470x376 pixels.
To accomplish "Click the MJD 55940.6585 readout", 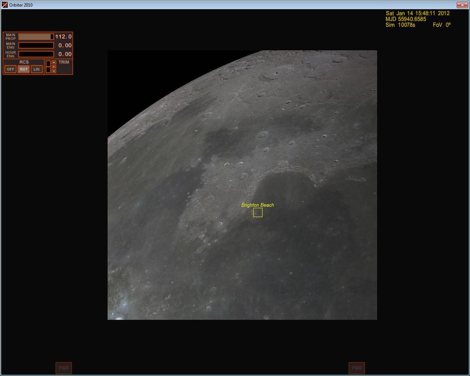I will tap(406, 19).
